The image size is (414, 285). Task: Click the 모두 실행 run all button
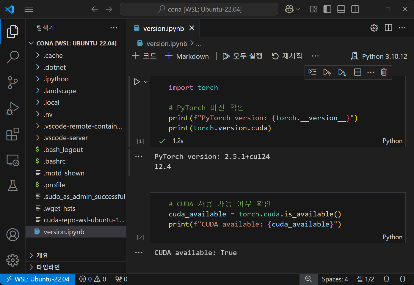pos(242,56)
